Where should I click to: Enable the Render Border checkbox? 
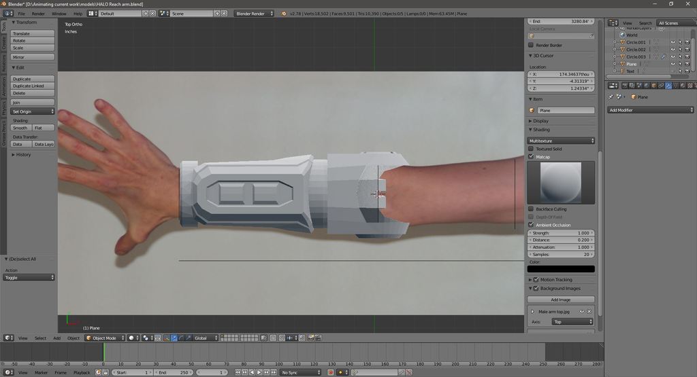tap(531, 46)
